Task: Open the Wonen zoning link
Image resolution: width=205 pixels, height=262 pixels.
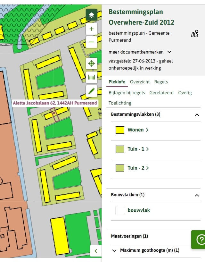Action: click(x=138, y=130)
